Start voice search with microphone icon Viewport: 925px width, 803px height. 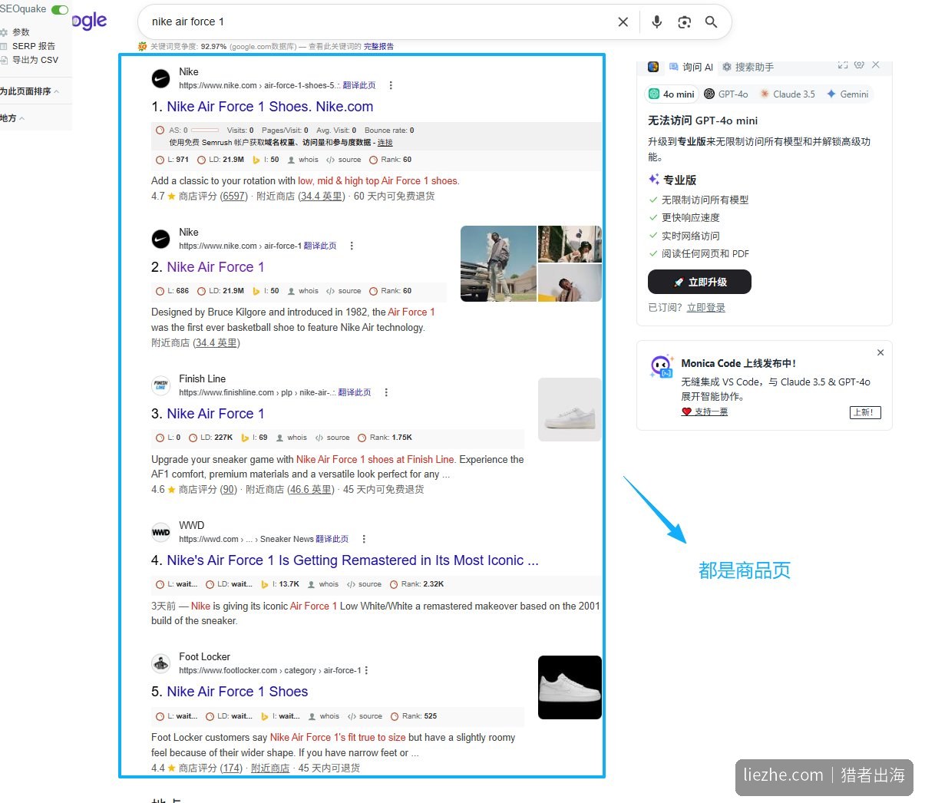point(657,22)
